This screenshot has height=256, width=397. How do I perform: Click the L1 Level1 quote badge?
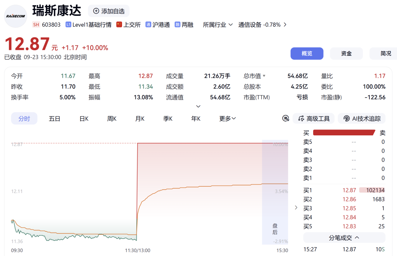tap(68, 25)
